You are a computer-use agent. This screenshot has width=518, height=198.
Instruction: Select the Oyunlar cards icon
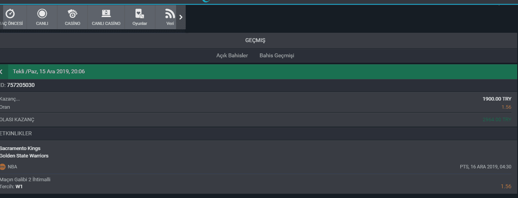140,14
